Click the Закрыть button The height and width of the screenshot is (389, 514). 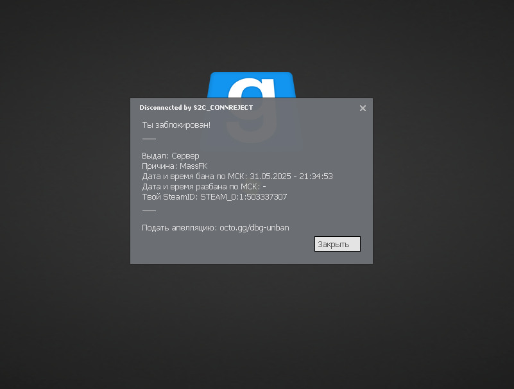click(338, 244)
